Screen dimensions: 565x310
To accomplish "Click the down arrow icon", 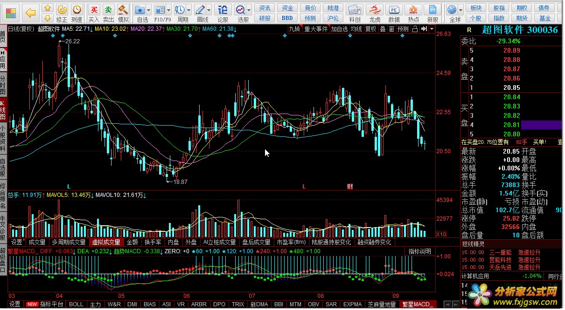I will 47,18.
